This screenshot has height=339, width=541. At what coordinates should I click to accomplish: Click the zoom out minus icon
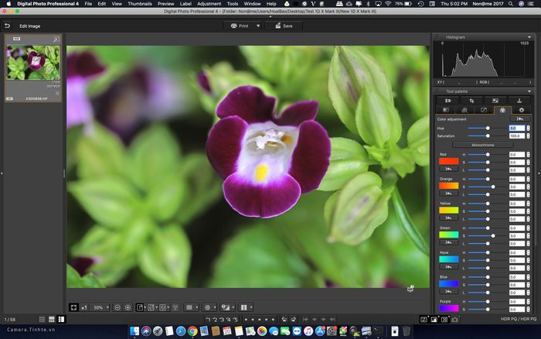(117, 307)
